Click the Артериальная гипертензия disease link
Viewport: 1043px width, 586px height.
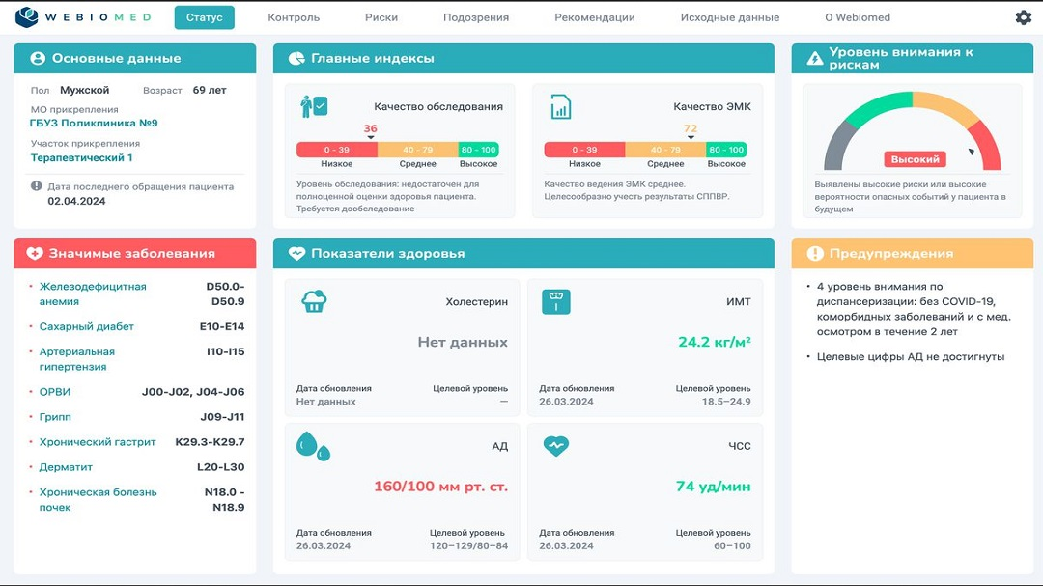point(77,359)
